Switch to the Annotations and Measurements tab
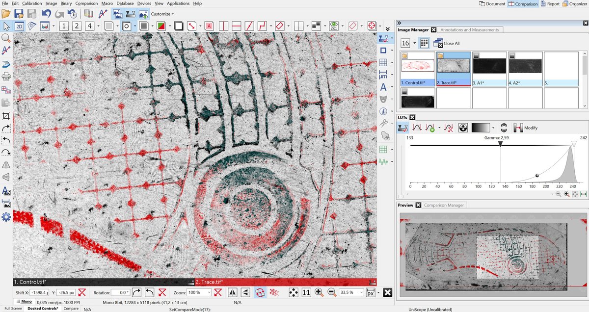Image resolution: width=589 pixels, height=312 pixels. tap(470, 29)
